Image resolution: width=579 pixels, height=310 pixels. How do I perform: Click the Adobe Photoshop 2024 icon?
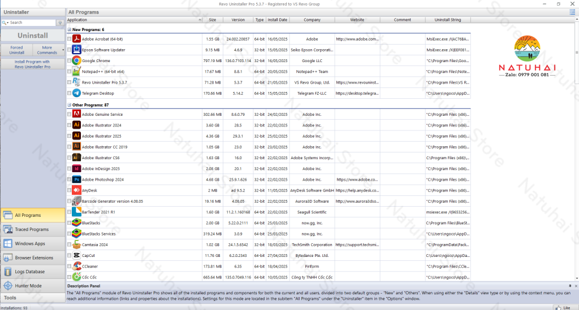tap(76, 180)
